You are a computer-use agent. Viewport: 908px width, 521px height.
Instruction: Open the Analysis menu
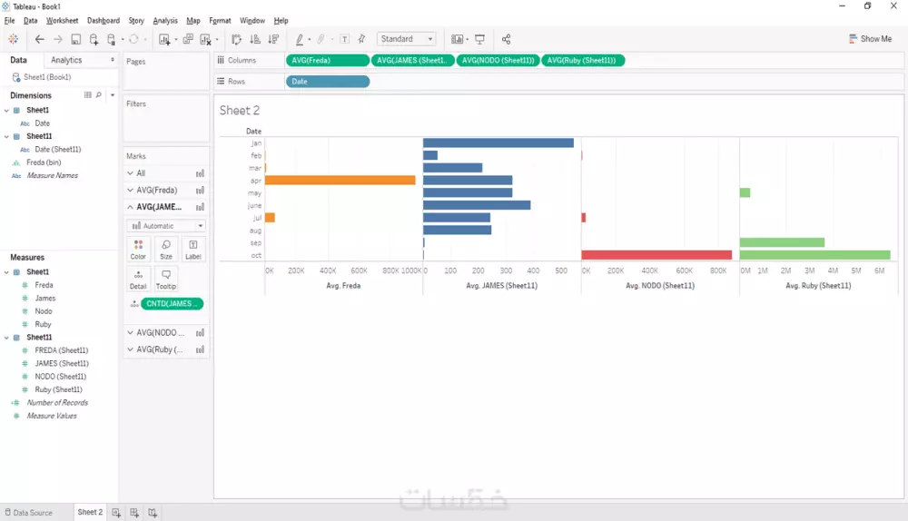tap(165, 20)
